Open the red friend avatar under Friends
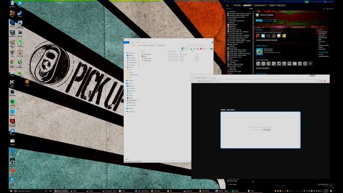 (258, 36)
